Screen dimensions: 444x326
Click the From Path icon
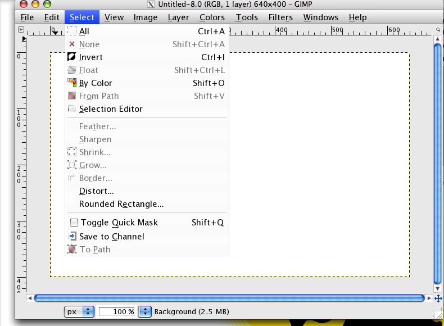click(72, 96)
